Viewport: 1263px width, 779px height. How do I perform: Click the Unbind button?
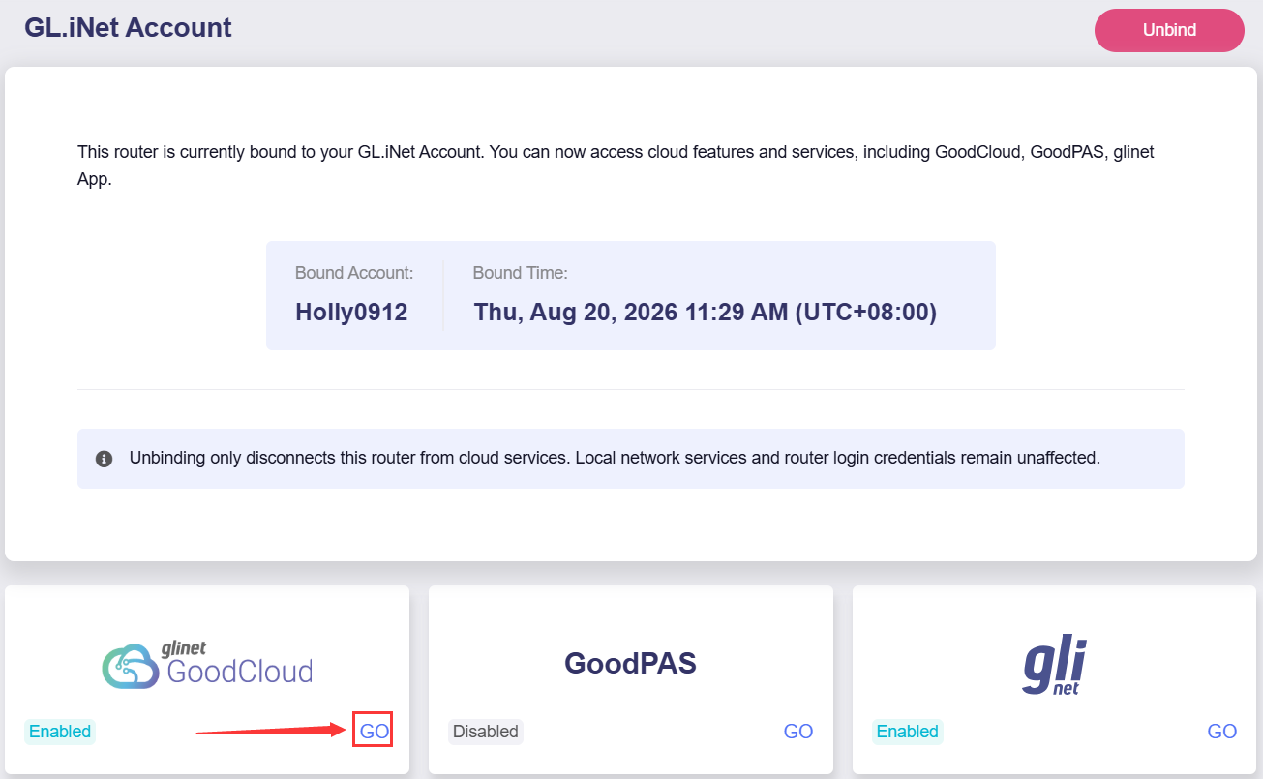coord(1169,30)
